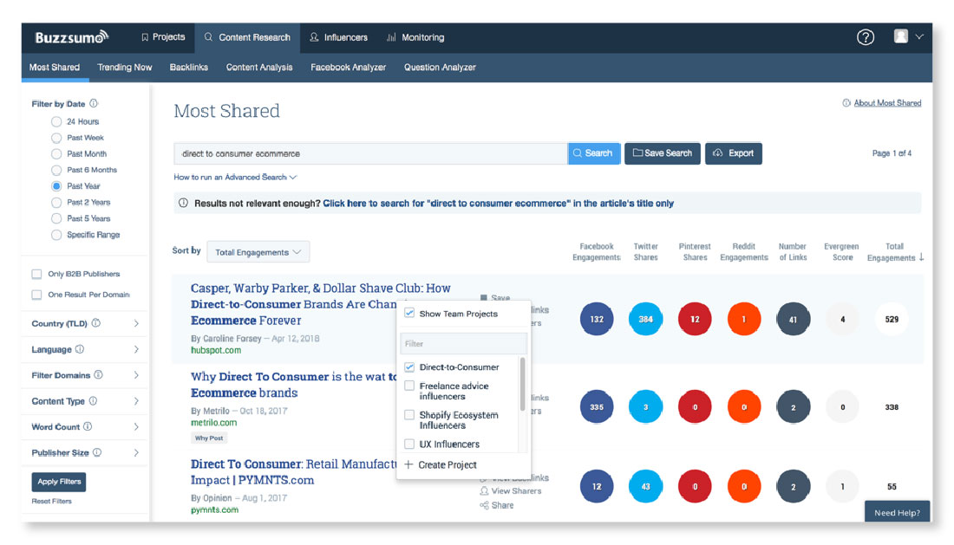
Task: Open the Influencers section
Action: click(338, 37)
